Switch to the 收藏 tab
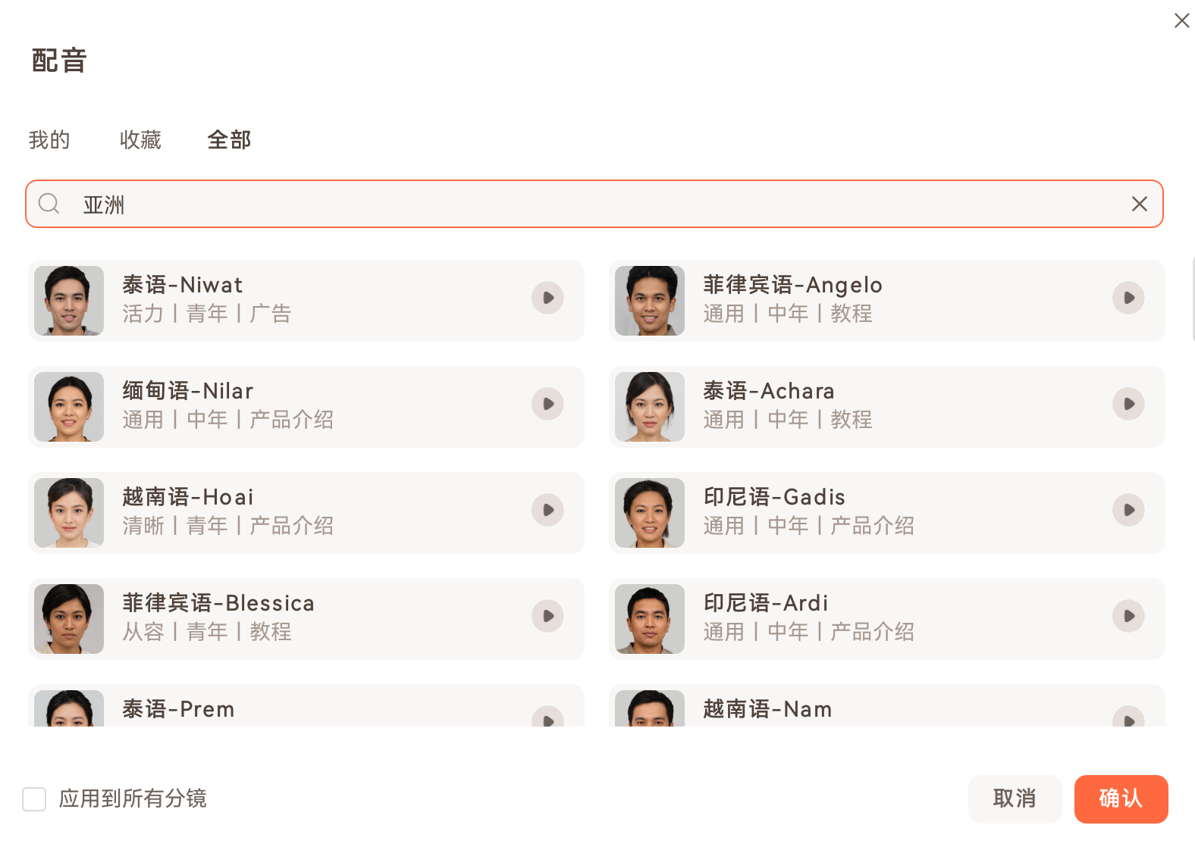The height and width of the screenshot is (844, 1195). tap(140, 139)
